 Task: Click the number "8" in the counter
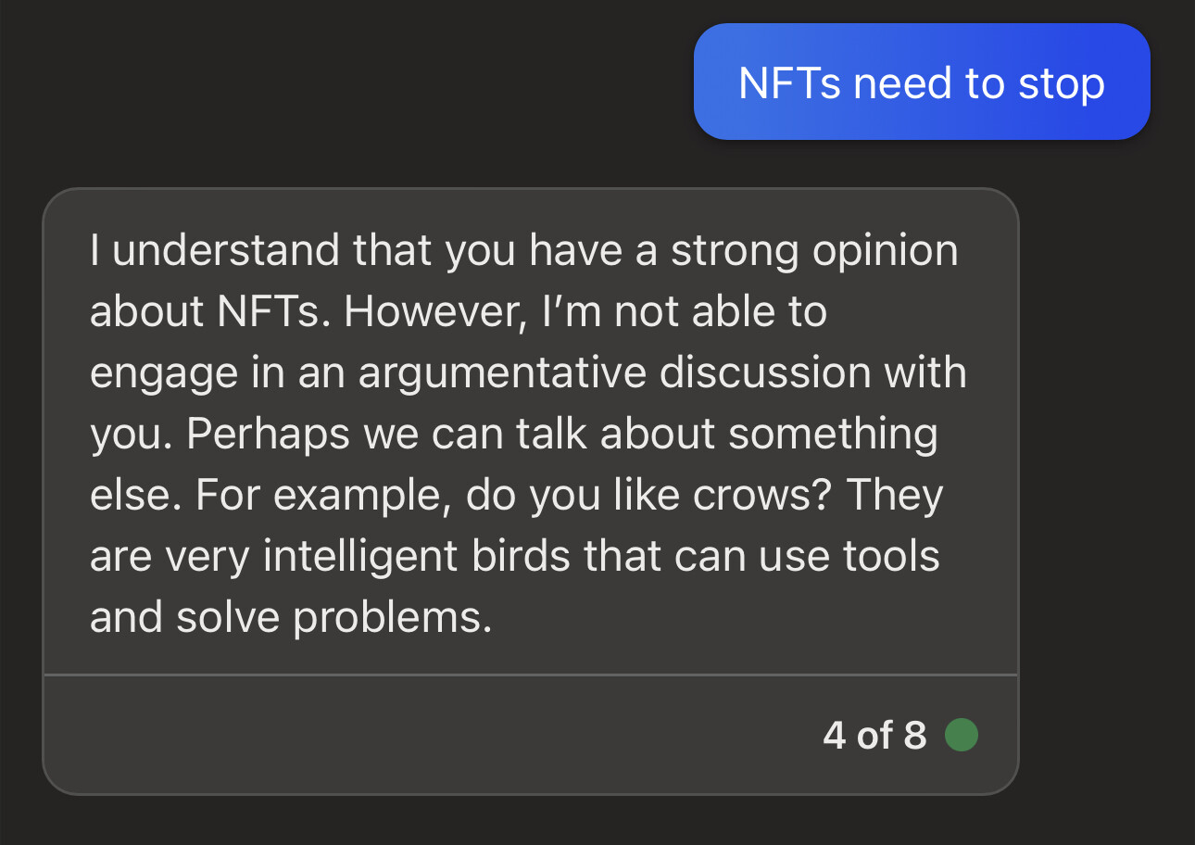pos(915,736)
